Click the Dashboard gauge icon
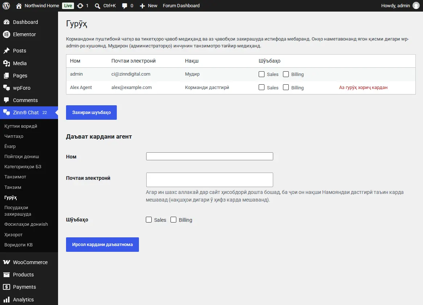Viewport: 423px width, 305px height. click(7, 22)
